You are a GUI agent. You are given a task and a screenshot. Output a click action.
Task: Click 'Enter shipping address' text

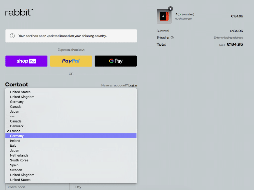coord(228,38)
